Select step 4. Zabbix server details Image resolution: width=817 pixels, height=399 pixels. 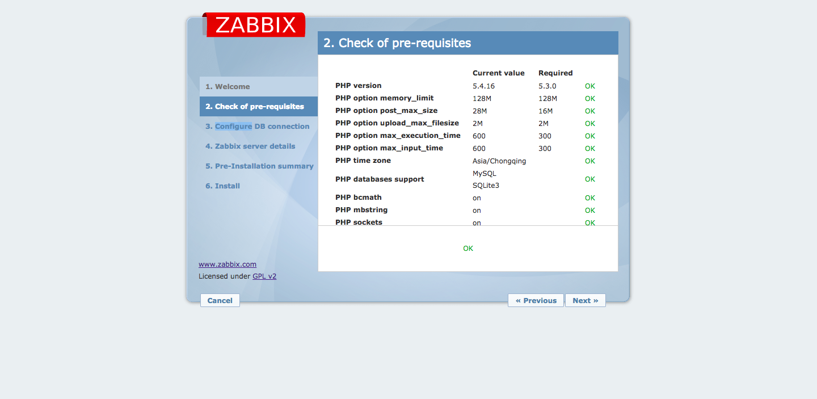point(259,146)
